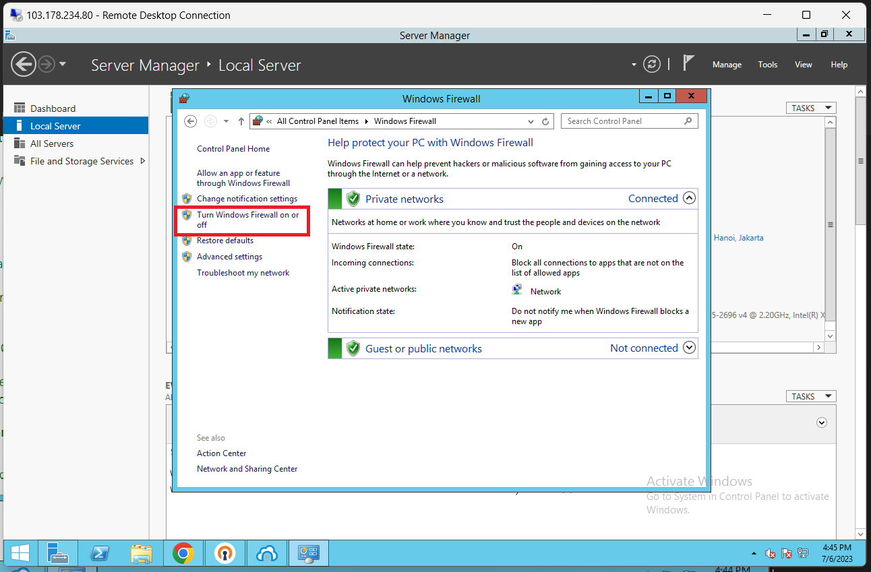The image size is (871, 572).
Task: Expand Guest or public networks chevron
Action: (x=689, y=348)
